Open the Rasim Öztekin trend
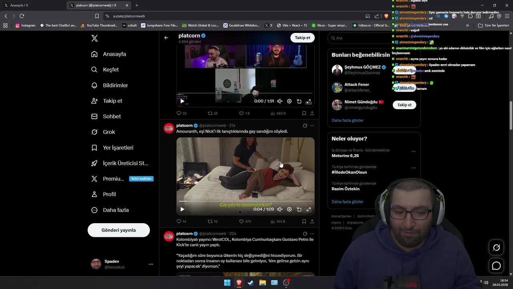513x289 pixels. (345, 189)
